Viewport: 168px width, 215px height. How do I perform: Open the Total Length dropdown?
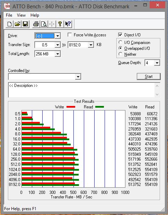tap(58, 54)
